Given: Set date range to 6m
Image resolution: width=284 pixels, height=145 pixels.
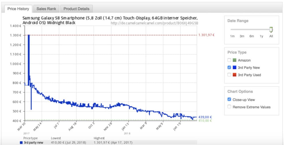Looking at the screenshot, I should click(x=252, y=36).
